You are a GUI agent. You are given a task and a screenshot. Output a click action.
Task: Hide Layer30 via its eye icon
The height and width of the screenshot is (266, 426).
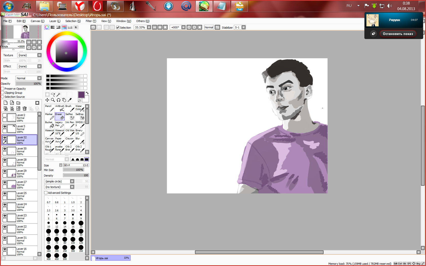[5, 149]
